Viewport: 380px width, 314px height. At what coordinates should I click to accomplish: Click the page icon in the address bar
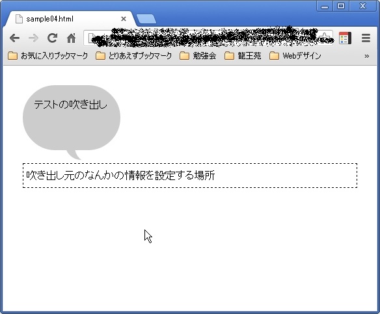[92, 38]
